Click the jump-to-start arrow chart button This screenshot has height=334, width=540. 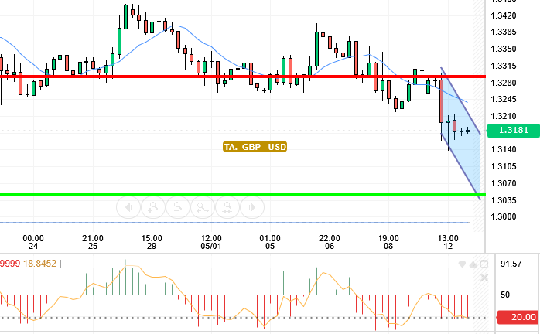pos(128,207)
